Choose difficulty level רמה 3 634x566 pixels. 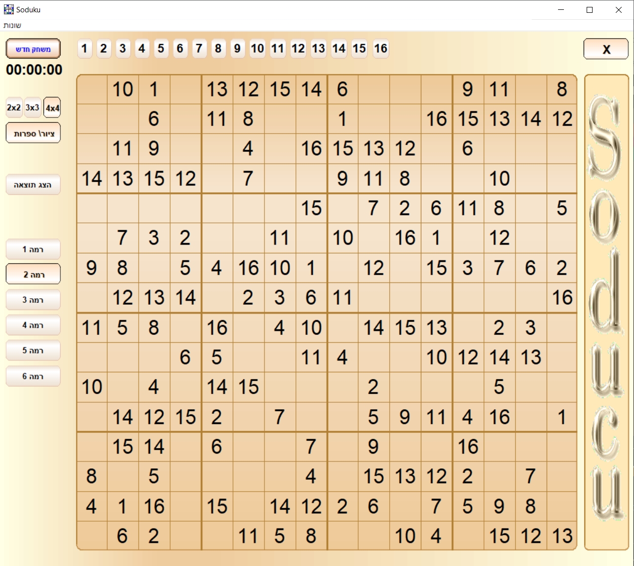click(33, 300)
